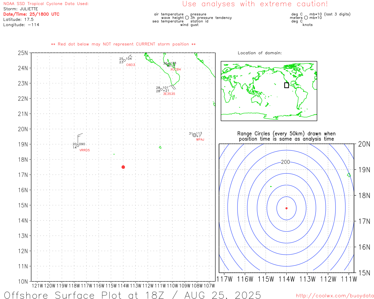This screenshot has width=374, height=299.
Task: Select the 3E3535 station circle marker
Action: click(x=161, y=89)
